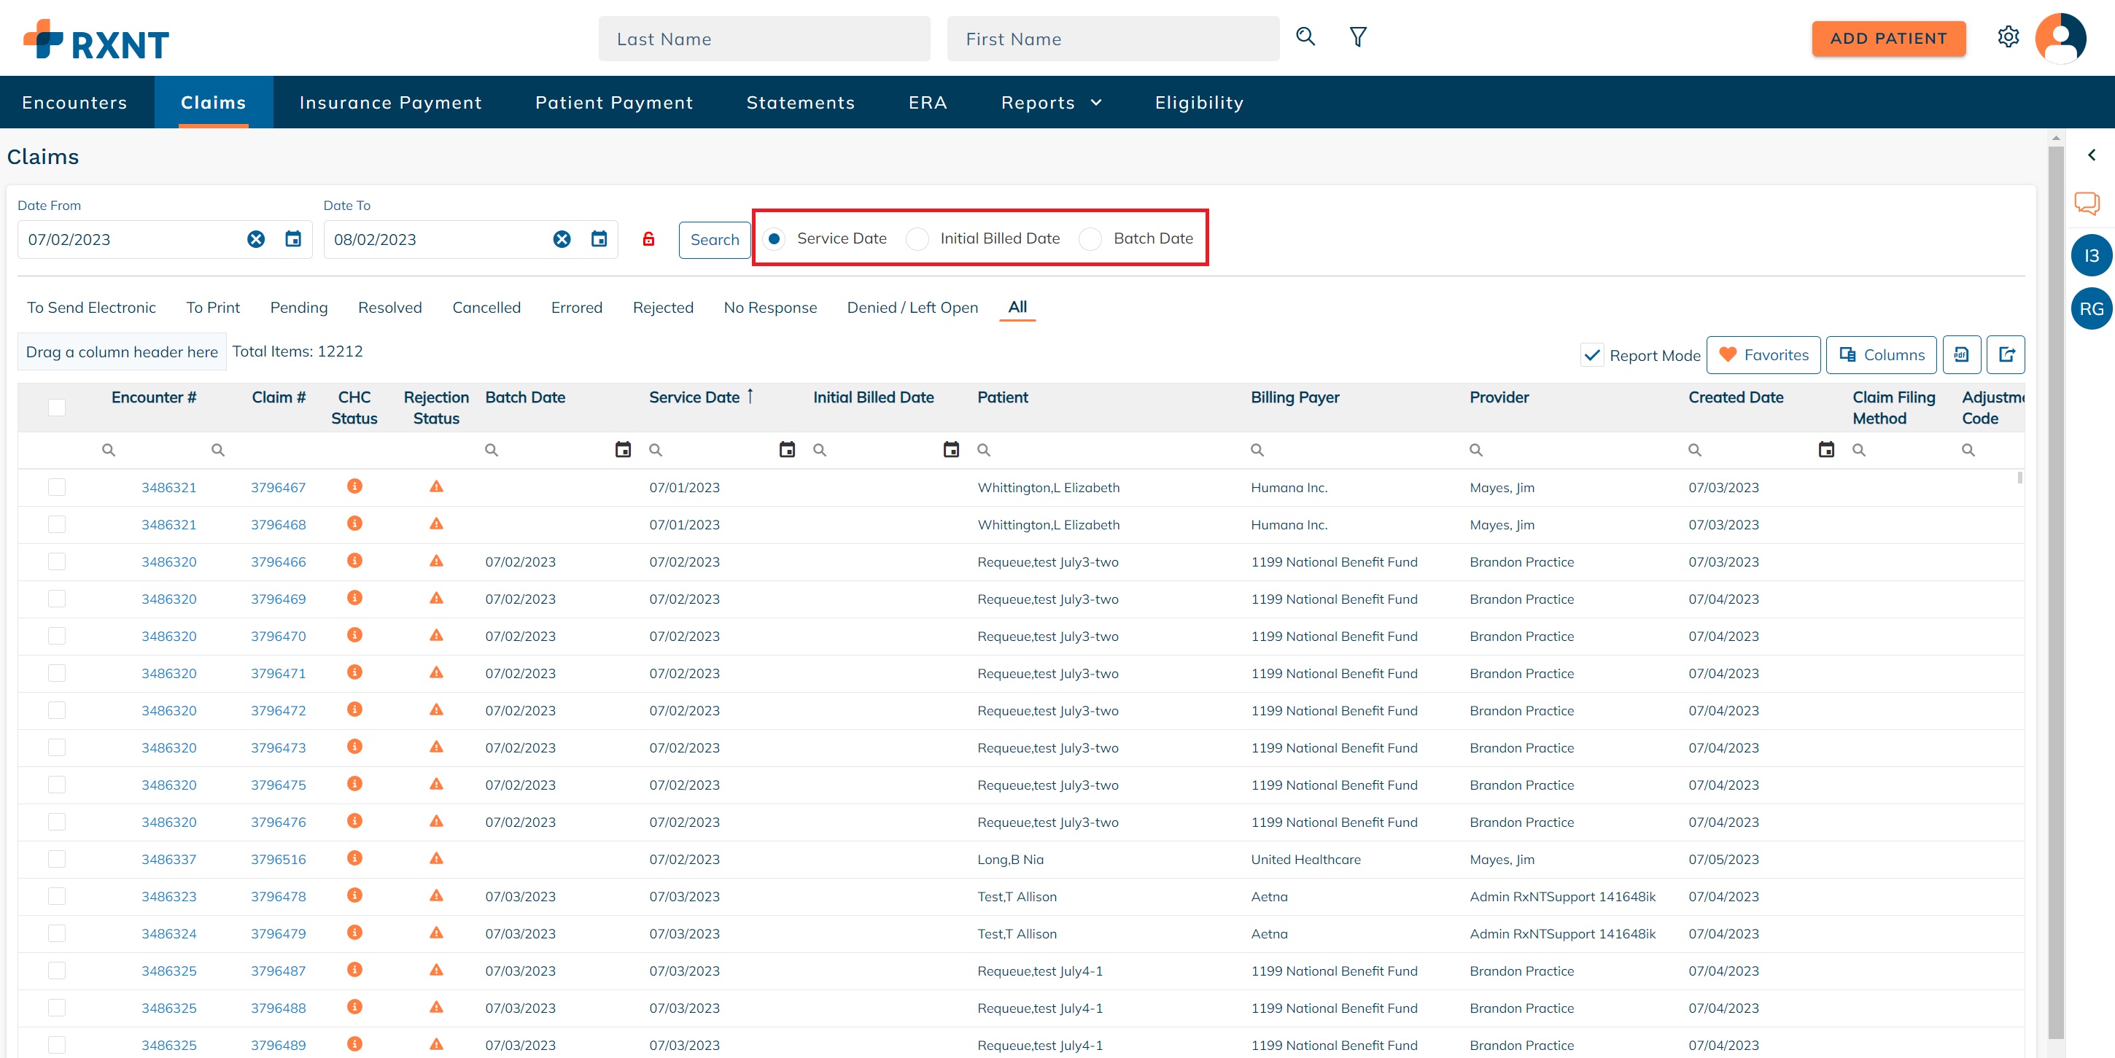The image size is (2115, 1058).
Task: Open Created Date filter calendar icon
Action: pyautogui.click(x=1826, y=449)
